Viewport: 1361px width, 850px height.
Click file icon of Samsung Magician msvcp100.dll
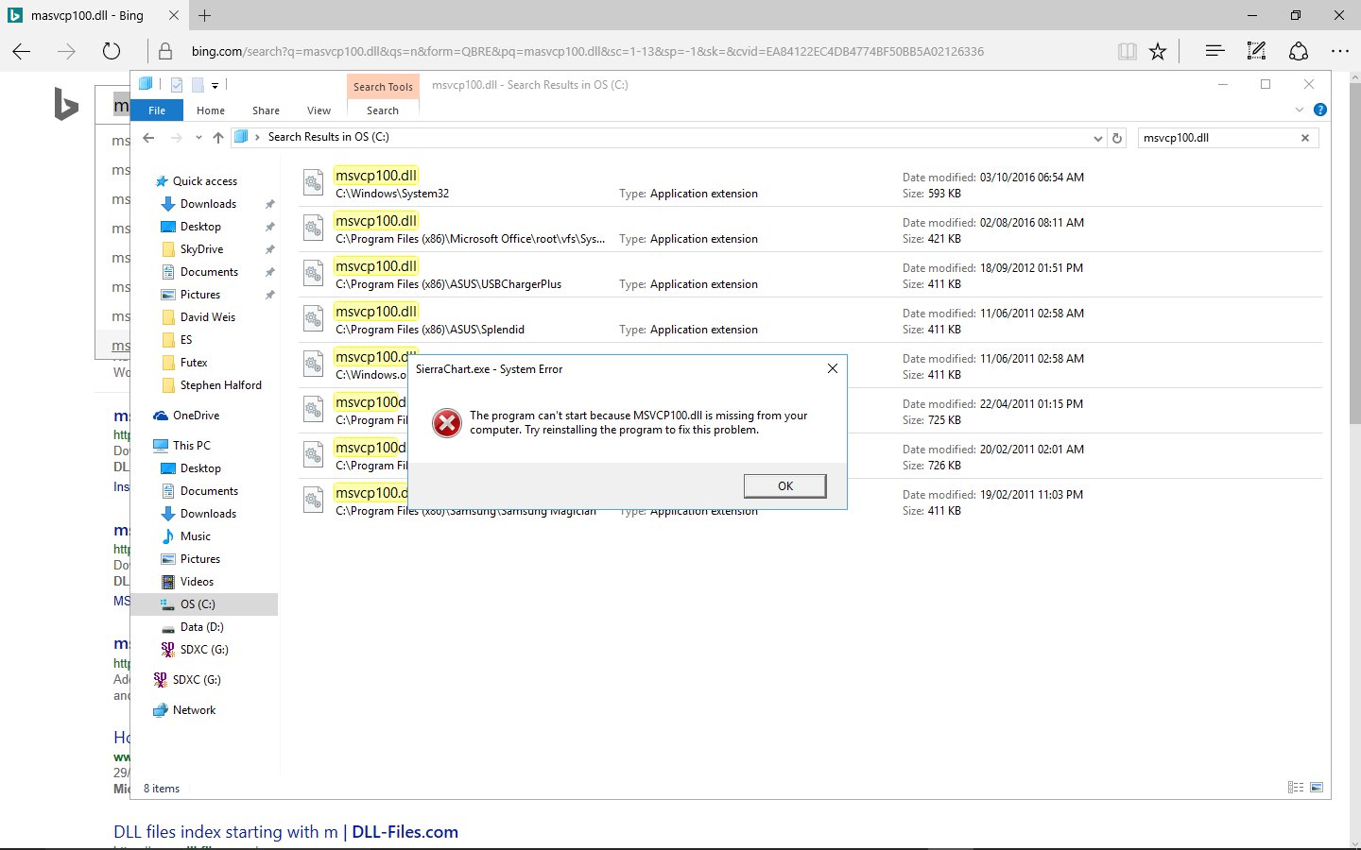313,501
